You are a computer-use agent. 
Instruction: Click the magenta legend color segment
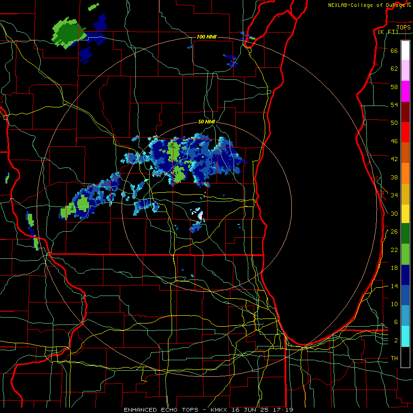pos(405,91)
